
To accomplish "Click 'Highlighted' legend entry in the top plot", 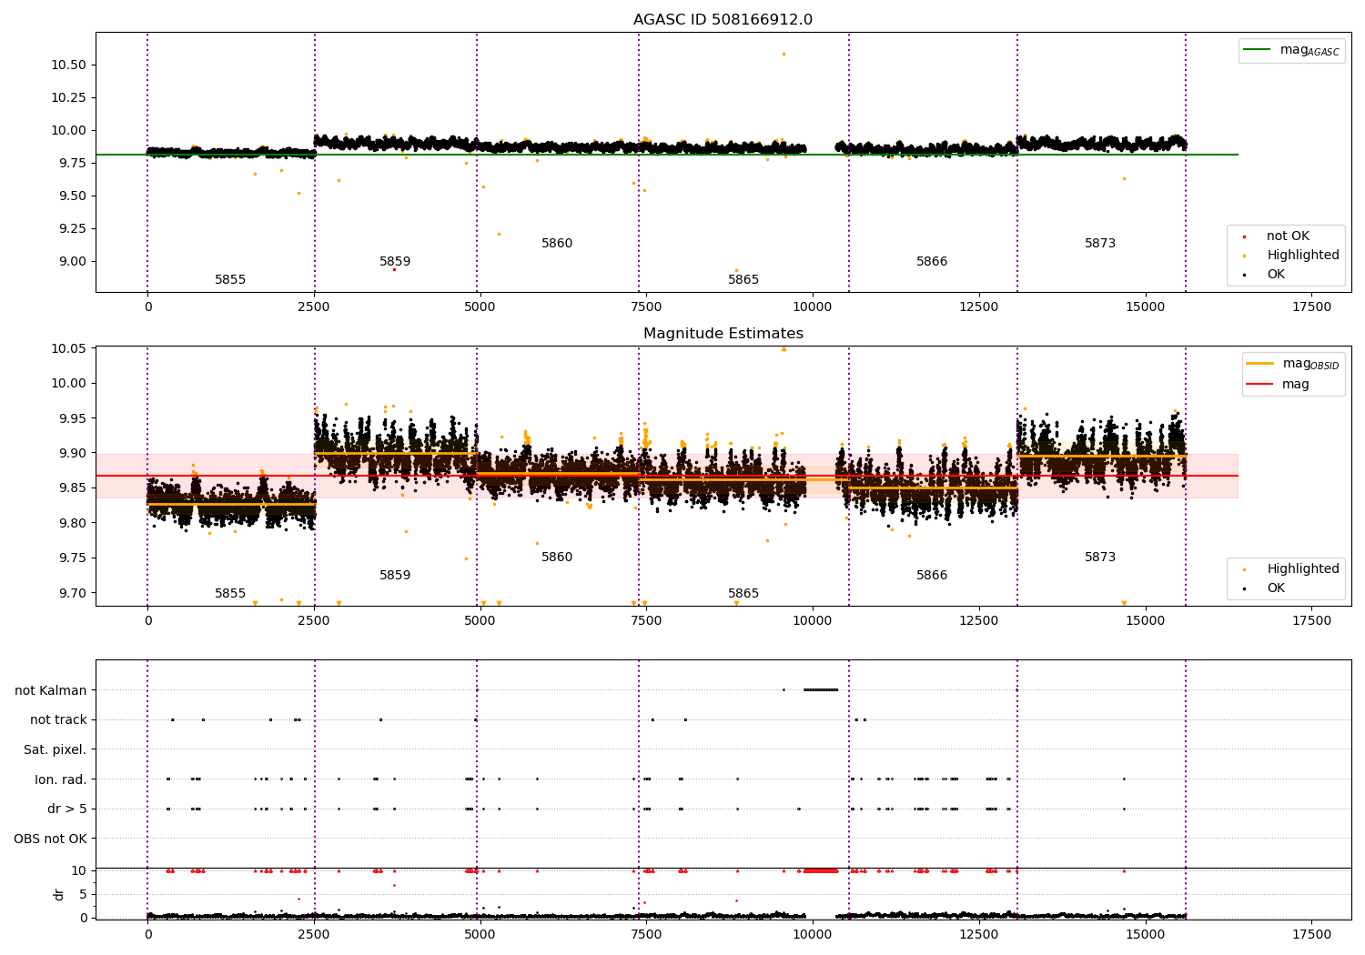I will point(1289,255).
